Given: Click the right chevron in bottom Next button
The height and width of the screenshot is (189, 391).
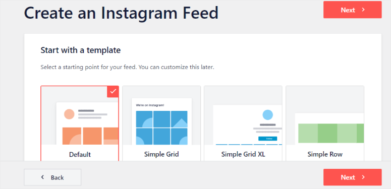Looking at the screenshot, I should pyautogui.click(x=363, y=177).
